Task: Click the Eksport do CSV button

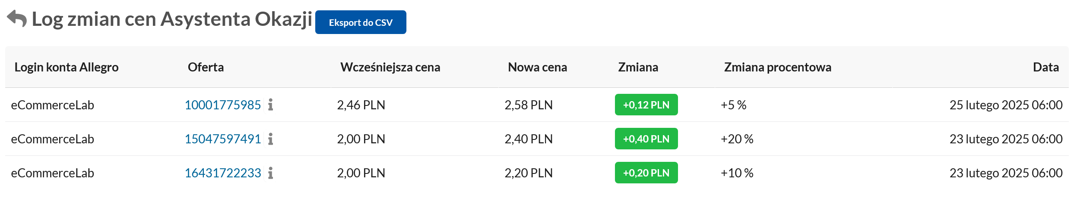Action: coord(361,22)
